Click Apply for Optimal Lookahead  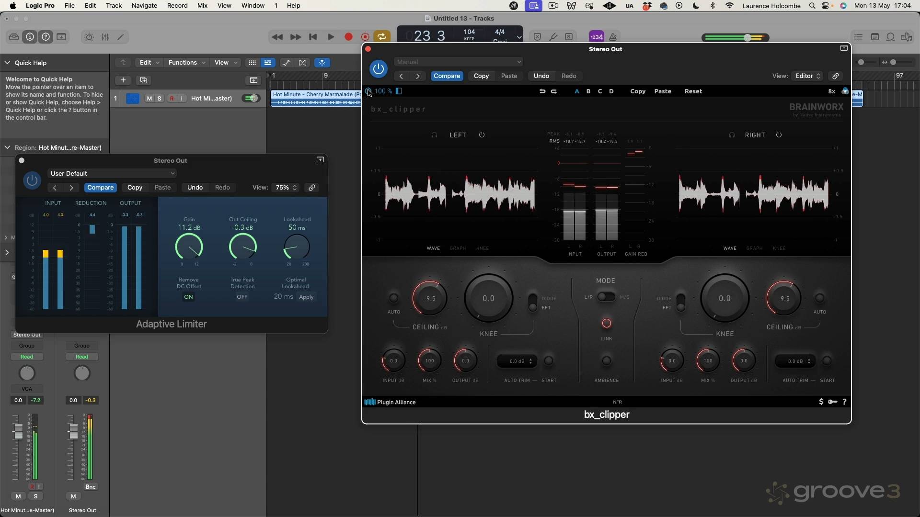tap(306, 297)
